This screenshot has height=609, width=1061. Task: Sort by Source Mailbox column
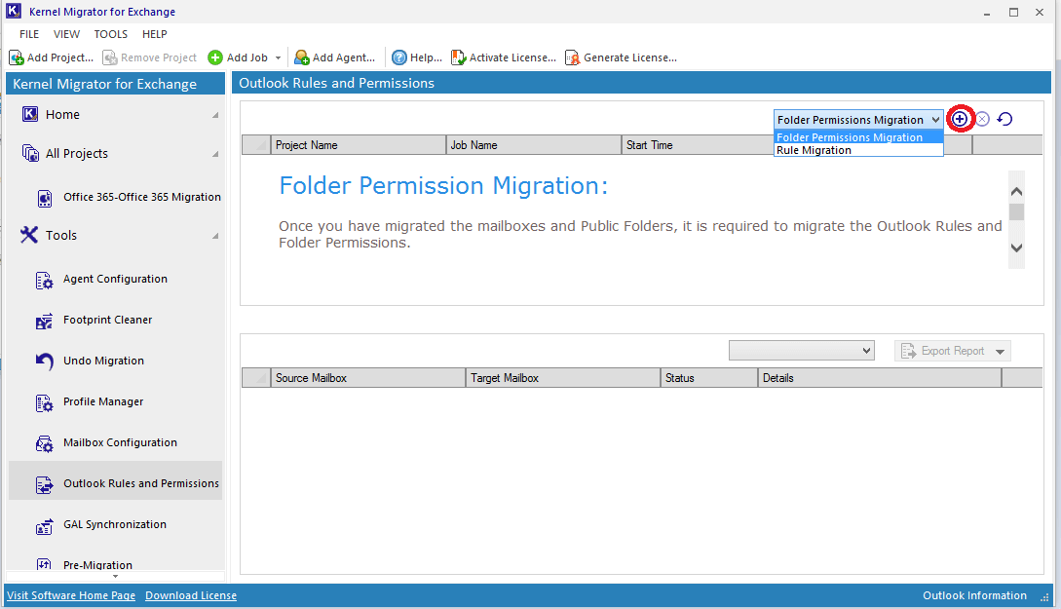(368, 378)
